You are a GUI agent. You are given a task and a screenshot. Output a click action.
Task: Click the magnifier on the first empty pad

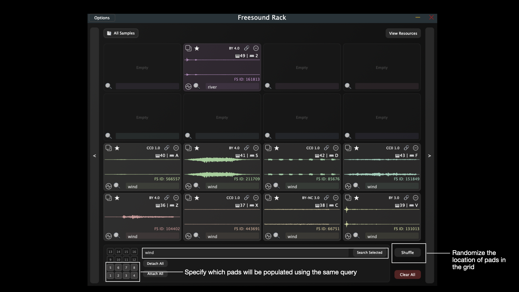(x=108, y=86)
